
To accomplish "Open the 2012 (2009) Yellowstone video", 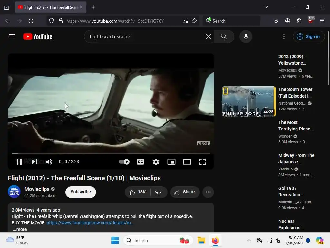I will click(292, 60).
